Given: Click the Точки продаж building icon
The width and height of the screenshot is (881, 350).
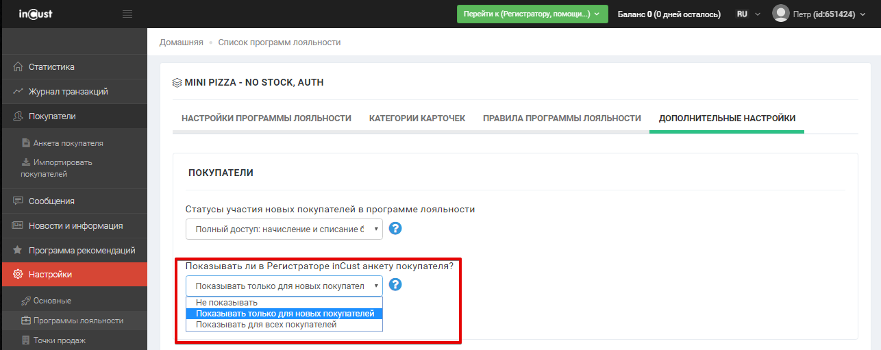Looking at the screenshot, I should [x=26, y=340].
